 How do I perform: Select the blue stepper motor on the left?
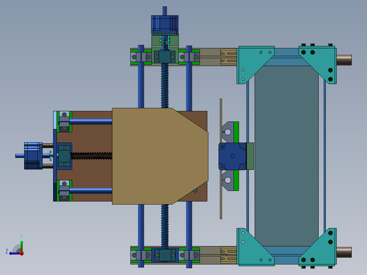point(33,156)
